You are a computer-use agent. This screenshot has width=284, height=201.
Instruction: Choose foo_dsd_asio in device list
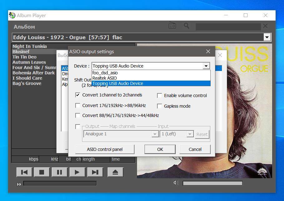(105, 73)
